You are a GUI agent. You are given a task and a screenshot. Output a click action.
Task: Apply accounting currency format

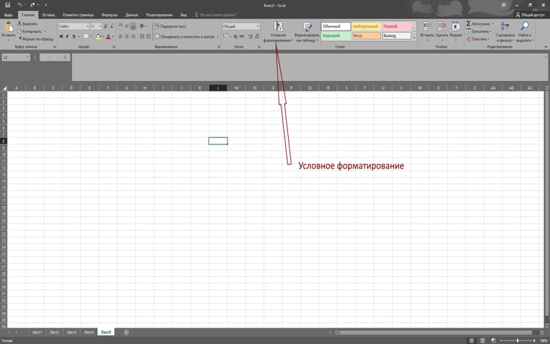[225, 36]
